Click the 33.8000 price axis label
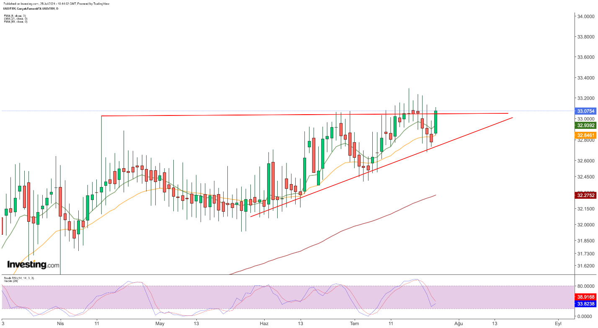598x328 pixels. pyautogui.click(x=586, y=37)
